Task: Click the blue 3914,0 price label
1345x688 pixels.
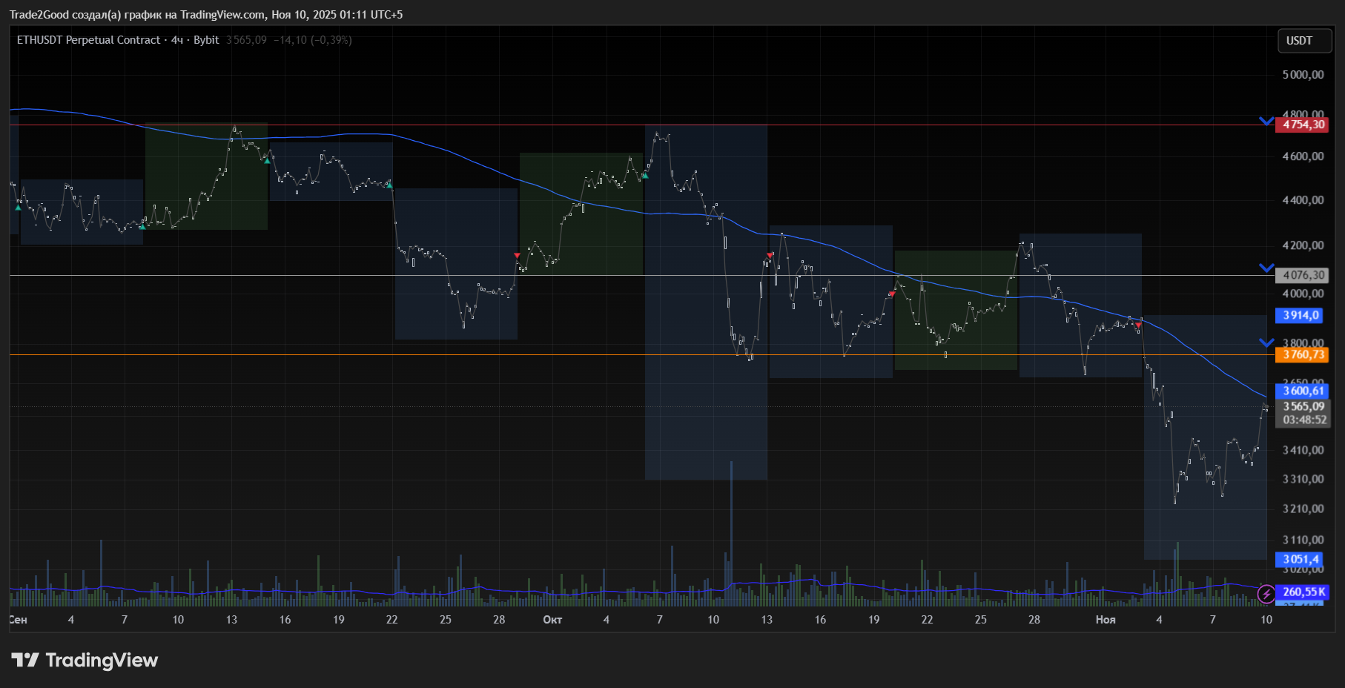Action: [x=1301, y=315]
